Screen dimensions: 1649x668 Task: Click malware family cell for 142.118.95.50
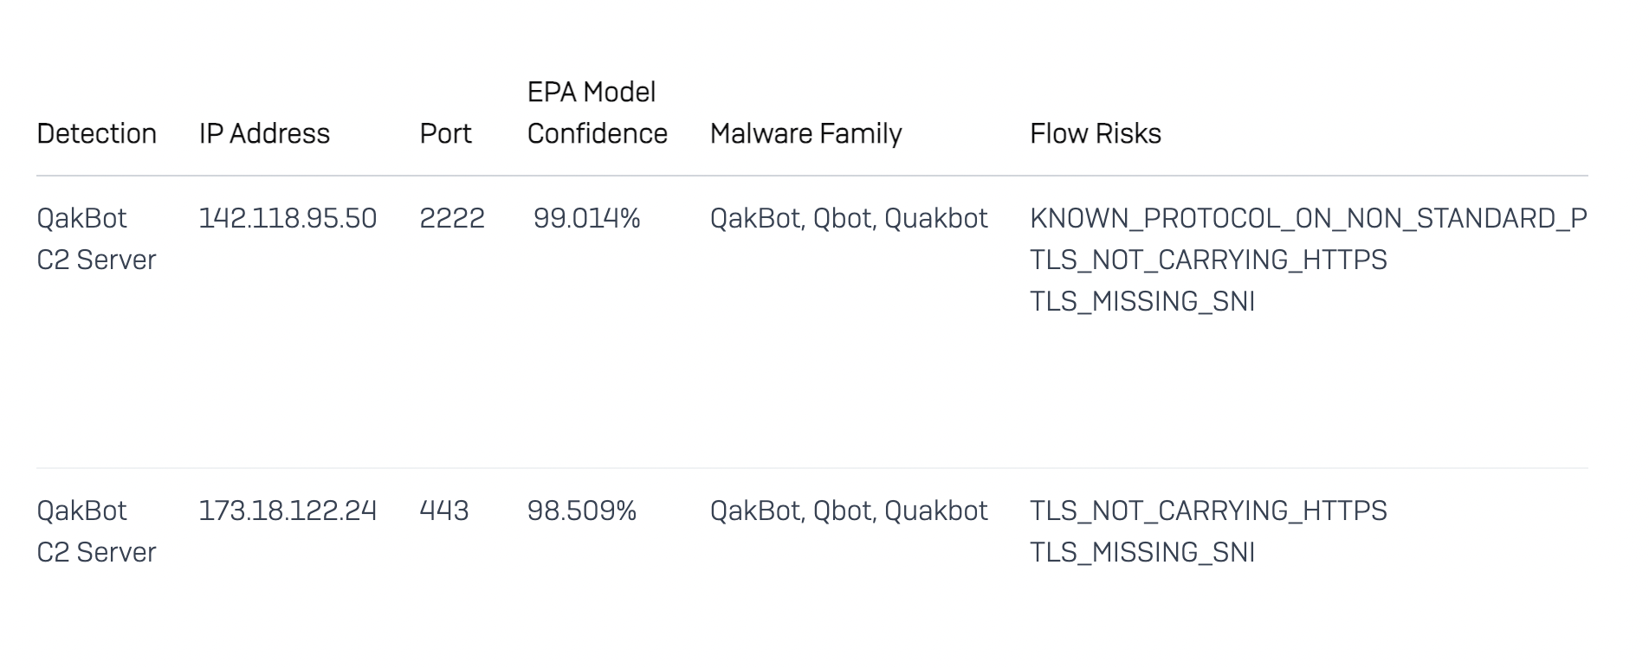click(x=848, y=218)
